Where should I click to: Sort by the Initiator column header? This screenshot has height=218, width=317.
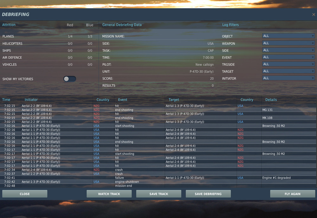click(31, 100)
